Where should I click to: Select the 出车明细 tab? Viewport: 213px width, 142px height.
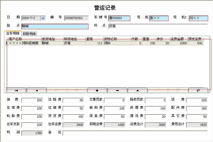pos(13,34)
